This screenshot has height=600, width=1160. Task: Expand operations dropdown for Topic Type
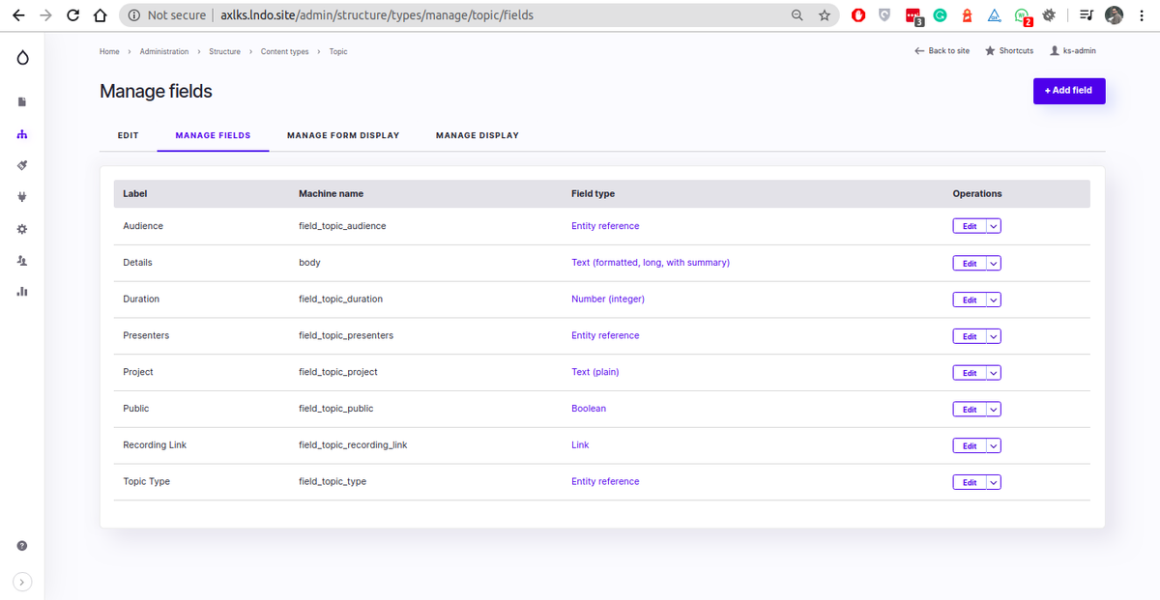click(994, 482)
